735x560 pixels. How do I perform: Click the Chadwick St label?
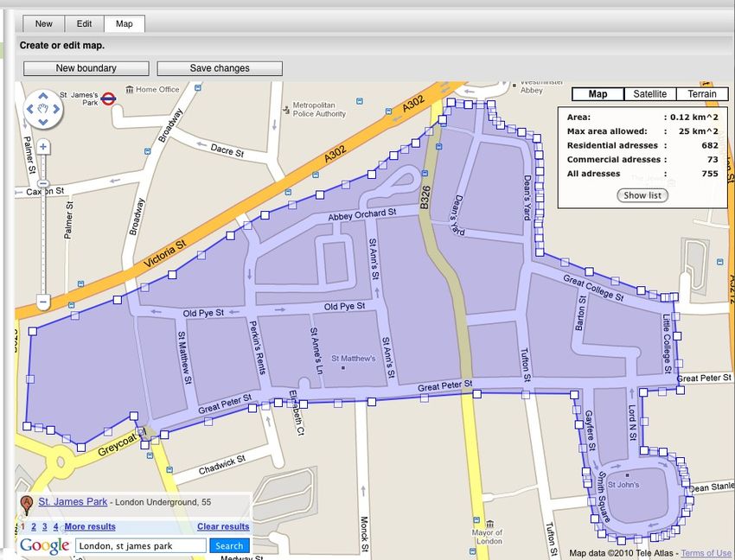221,464
